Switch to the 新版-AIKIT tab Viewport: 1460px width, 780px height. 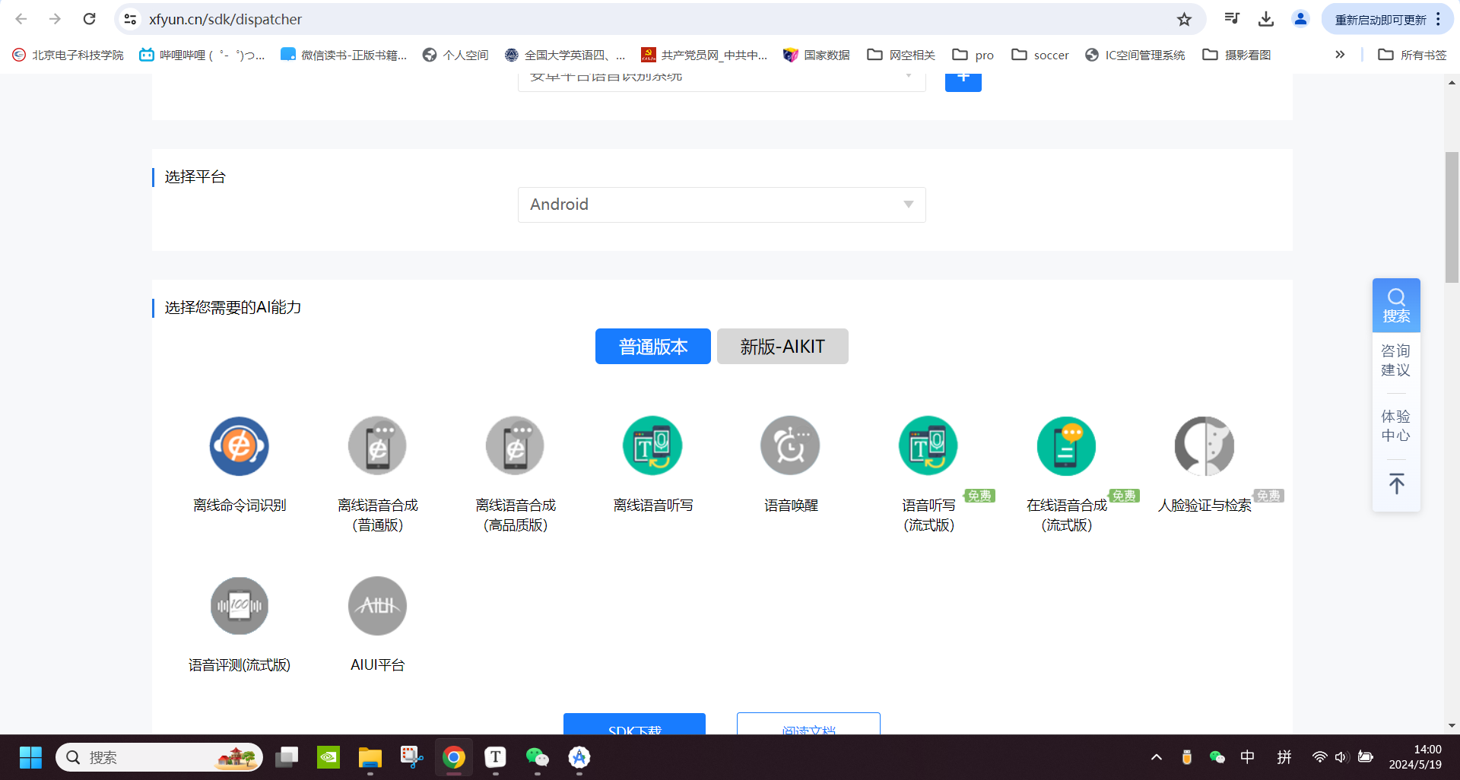click(x=782, y=347)
